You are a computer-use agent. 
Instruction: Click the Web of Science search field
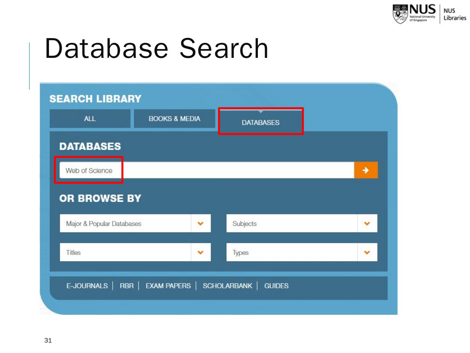point(206,170)
